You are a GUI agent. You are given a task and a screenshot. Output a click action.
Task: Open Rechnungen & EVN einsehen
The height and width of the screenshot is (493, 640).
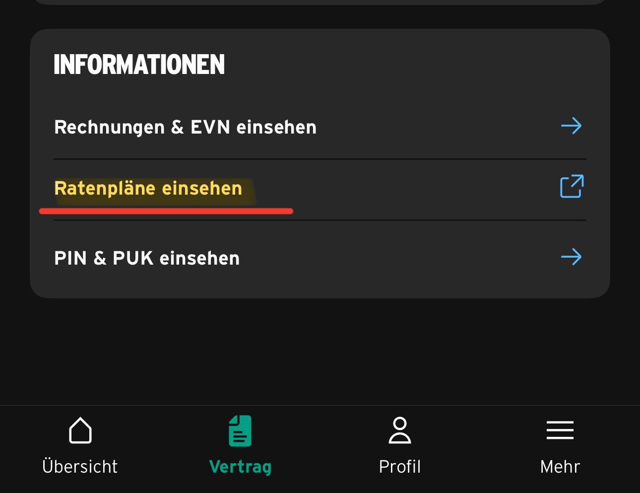coord(185,128)
